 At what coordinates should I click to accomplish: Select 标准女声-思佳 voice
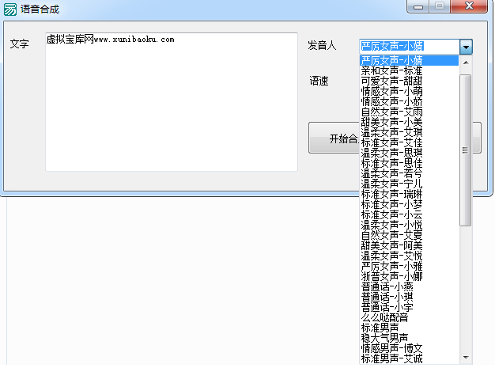[x=409, y=163]
